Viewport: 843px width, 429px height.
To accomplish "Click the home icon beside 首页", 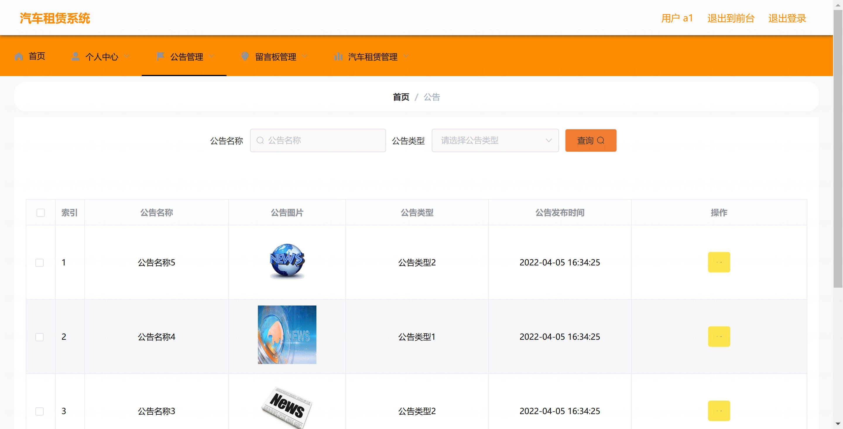I will point(19,56).
